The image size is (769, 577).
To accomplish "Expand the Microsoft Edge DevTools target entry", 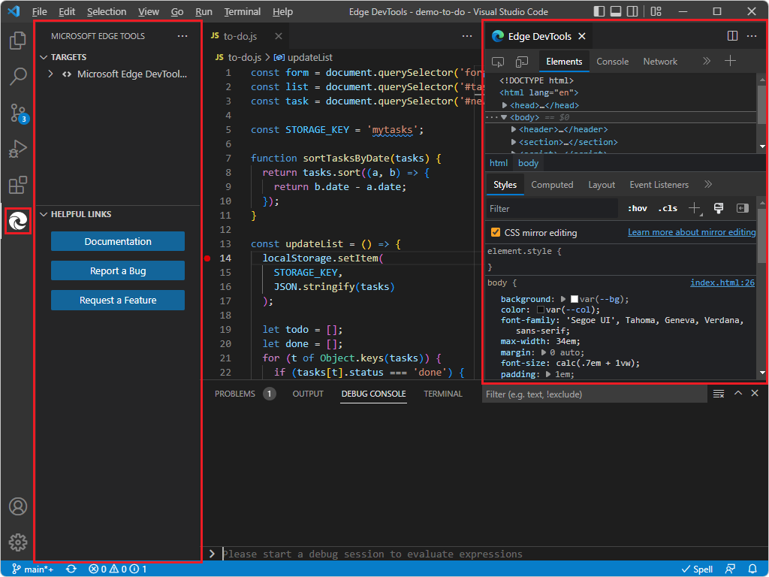I will pos(50,74).
